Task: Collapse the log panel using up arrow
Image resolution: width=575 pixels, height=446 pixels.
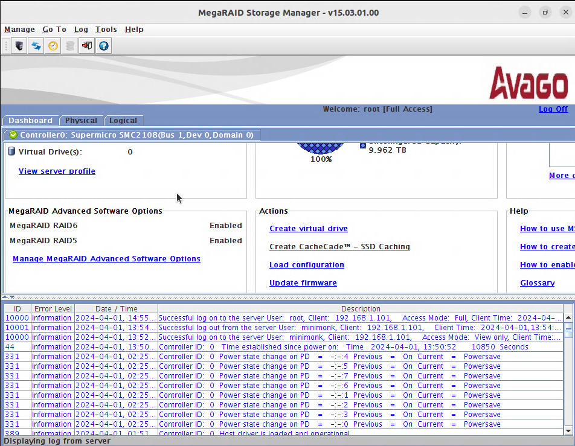Action: click(x=4, y=297)
